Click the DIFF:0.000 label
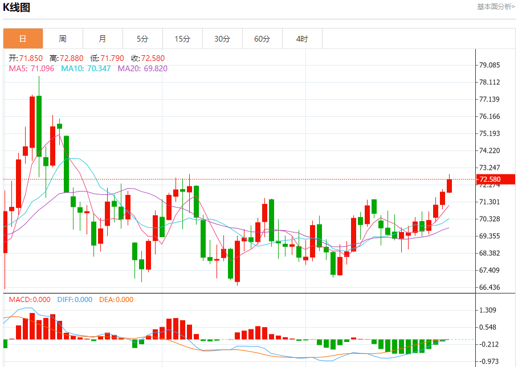The height and width of the screenshot is (367, 518). click(75, 300)
